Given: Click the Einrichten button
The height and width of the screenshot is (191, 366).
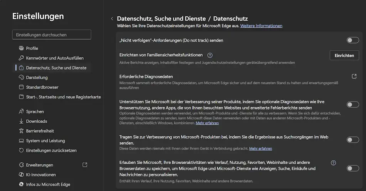Looking at the screenshot, I should point(344,55).
